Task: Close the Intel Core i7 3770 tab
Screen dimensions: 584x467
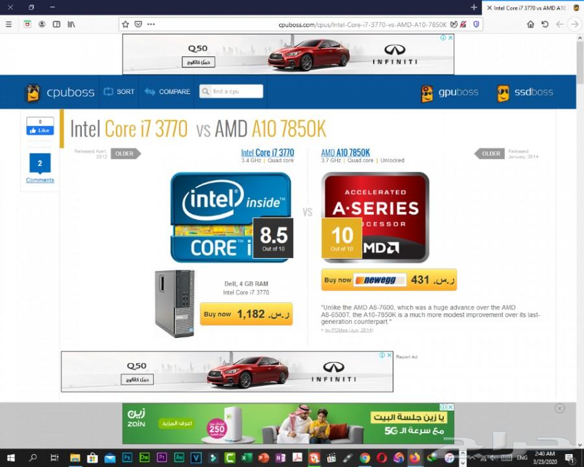Action: pyautogui.click(x=489, y=7)
